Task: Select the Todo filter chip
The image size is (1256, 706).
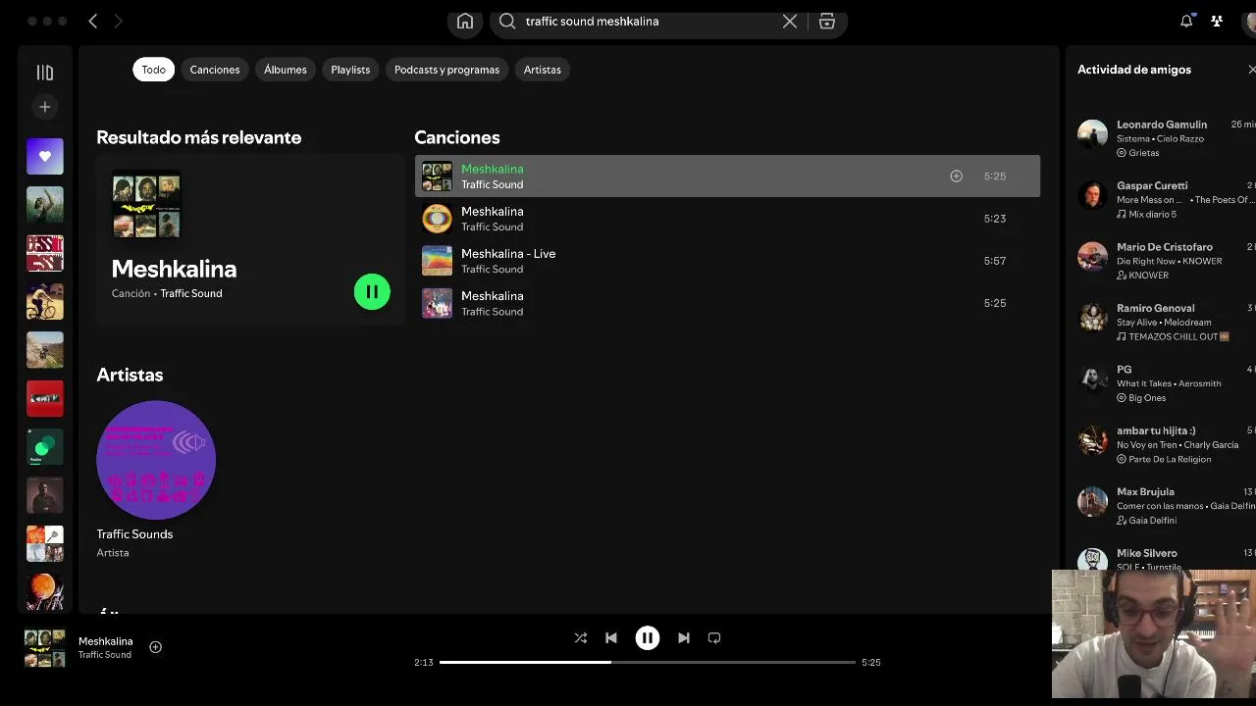Action: tap(154, 70)
